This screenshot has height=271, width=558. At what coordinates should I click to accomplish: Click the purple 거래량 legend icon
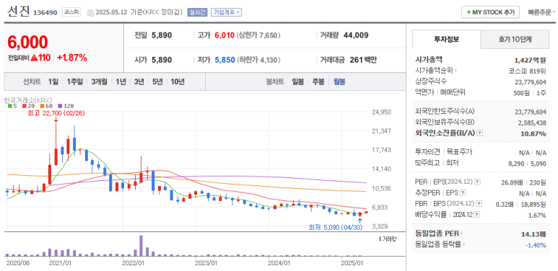[380, 239]
